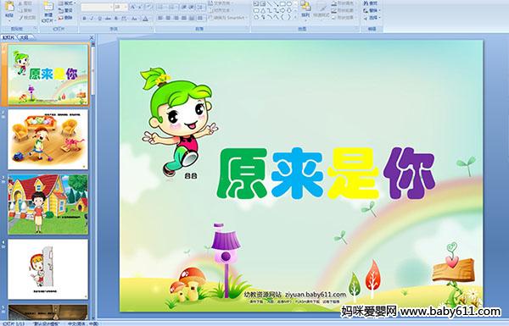Switch to the Slides pane tab
The height and width of the screenshot is (326, 509).
coord(8,37)
